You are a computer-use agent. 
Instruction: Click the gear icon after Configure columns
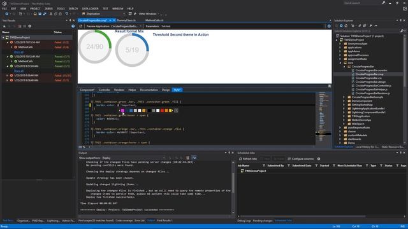(319, 158)
